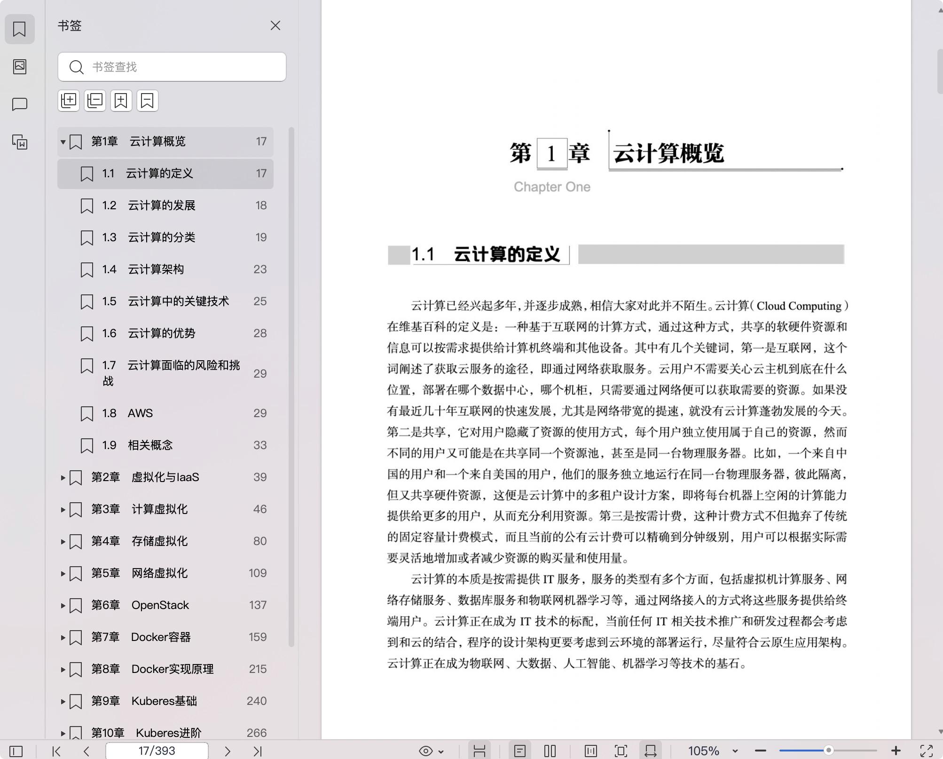Click the document vertical scrollbar thumb
Viewport: 943px width, 759px height.
(x=940, y=71)
